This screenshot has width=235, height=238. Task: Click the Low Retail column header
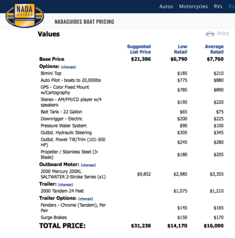[x=180, y=49]
